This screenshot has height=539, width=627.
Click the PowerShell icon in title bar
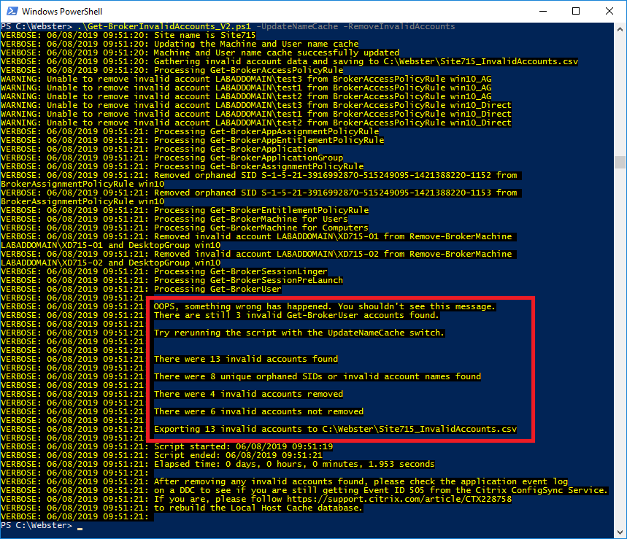click(x=11, y=12)
